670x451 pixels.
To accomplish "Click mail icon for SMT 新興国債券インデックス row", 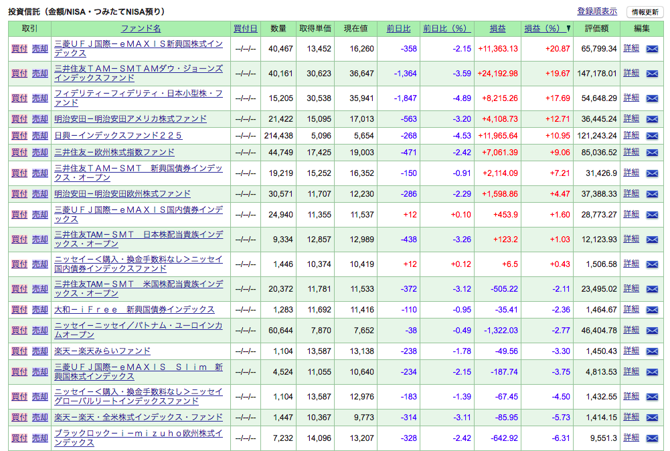I will click(x=652, y=173).
